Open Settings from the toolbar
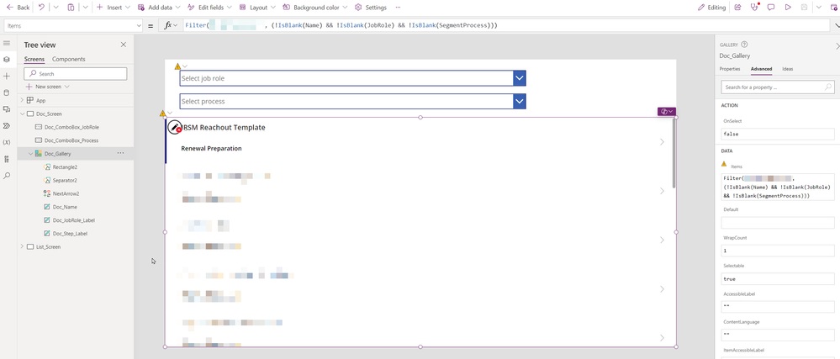840x359 pixels. (x=371, y=8)
